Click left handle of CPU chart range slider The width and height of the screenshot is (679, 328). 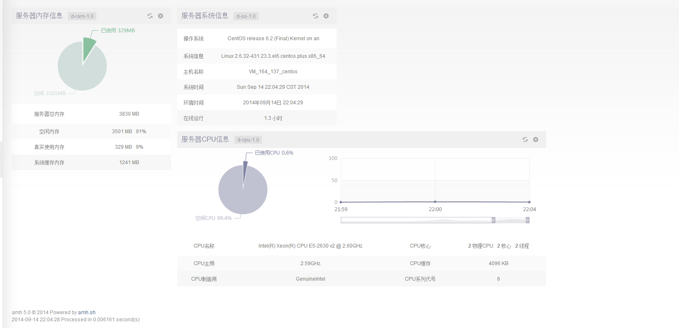493,220
